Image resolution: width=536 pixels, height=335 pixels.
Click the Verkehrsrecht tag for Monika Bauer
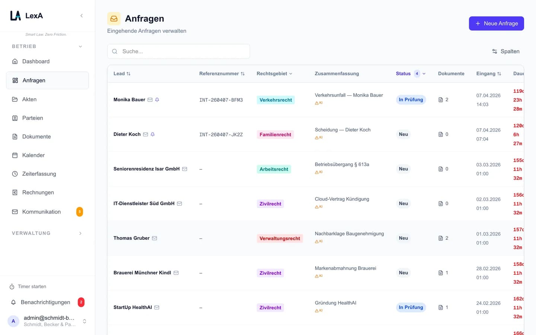click(276, 100)
